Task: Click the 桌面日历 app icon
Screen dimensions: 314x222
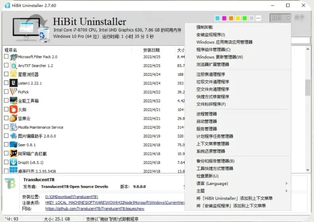Action: pyautogui.click(x=14, y=170)
